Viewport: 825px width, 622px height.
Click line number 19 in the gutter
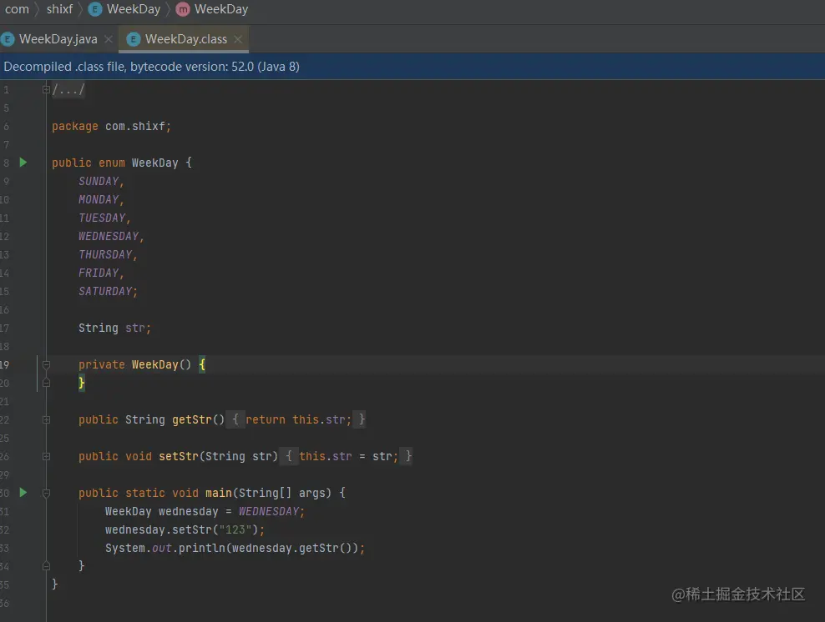pos(5,364)
